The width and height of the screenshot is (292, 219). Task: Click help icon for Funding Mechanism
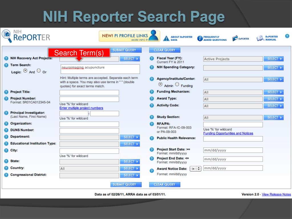pos(152,92)
